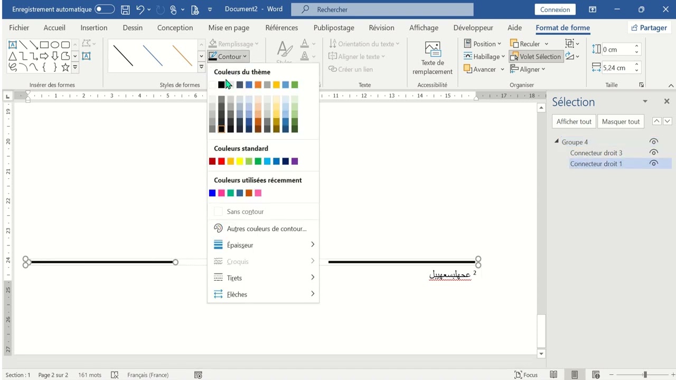Select the orange diagonal line style

[182, 55]
